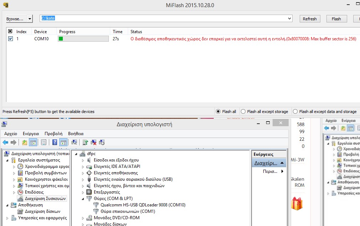360x226 pixels.
Task: Click the Qualcomm HS-USB QDLoader 9008 device icon
Action: pyautogui.click(x=96, y=205)
